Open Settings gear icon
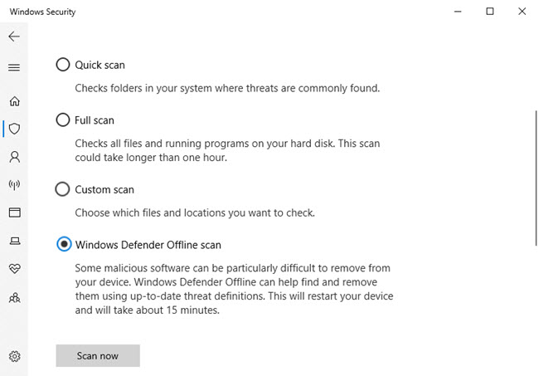Viewport: 539px width, 376px height. point(14,356)
